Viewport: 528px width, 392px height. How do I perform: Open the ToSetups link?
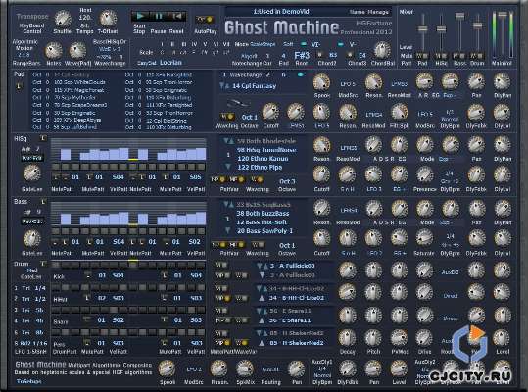click(29, 381)
